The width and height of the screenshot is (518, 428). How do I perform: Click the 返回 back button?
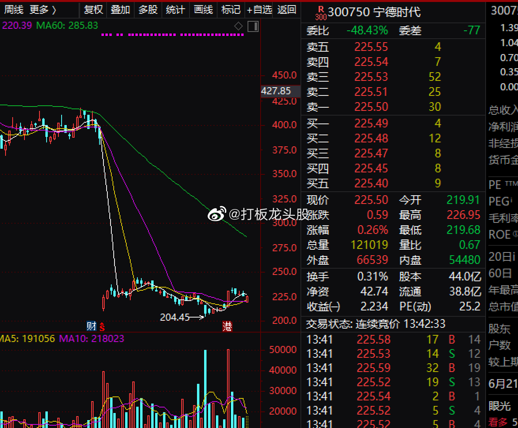287,9
